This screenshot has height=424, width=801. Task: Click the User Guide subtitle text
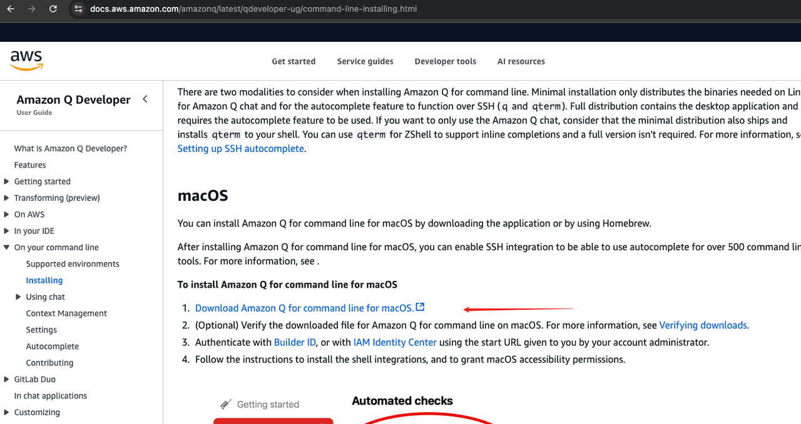pos(34,113)
